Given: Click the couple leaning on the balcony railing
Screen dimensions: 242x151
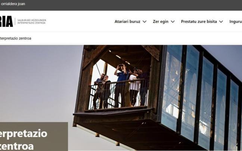Looking at the screenshot, I should point(102,91).
